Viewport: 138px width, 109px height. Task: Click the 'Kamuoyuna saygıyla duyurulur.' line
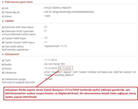click(x=19, y=82)
